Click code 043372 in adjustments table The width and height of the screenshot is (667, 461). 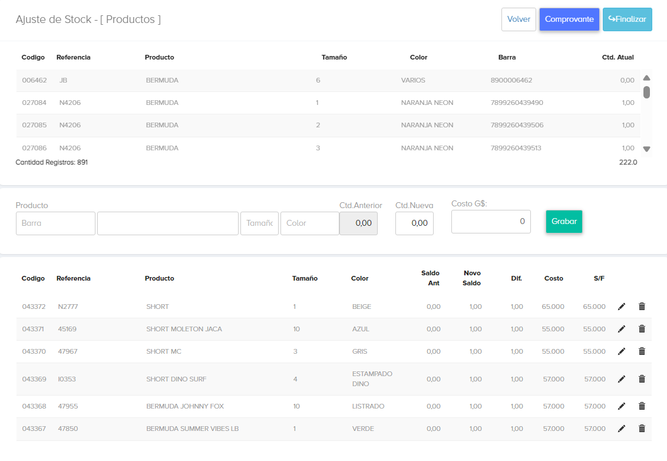[34, 307]
